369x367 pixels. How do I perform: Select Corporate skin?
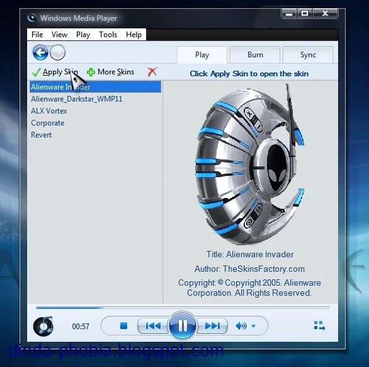(x=95, y=123)
